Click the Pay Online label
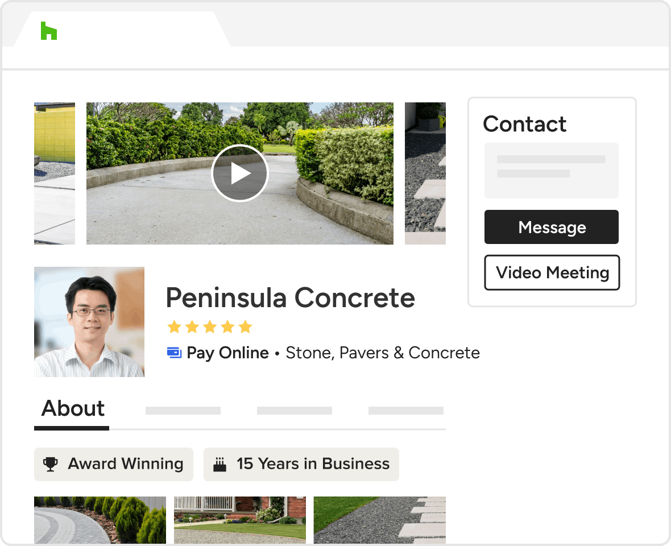 coord(227,353)
